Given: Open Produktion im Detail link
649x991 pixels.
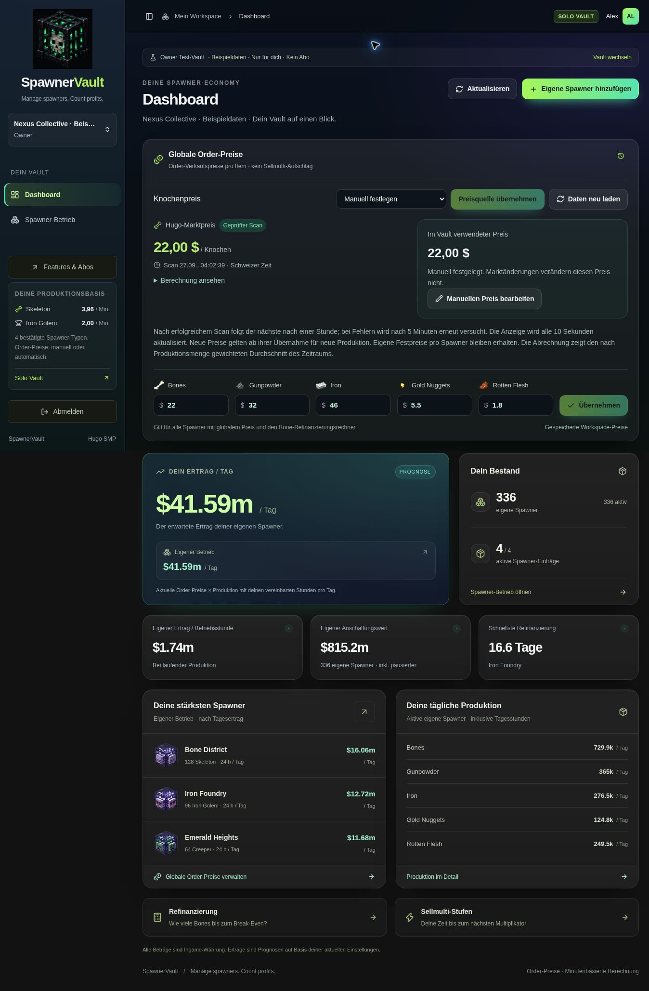Looking at the screenshot, I should (517, 877).
